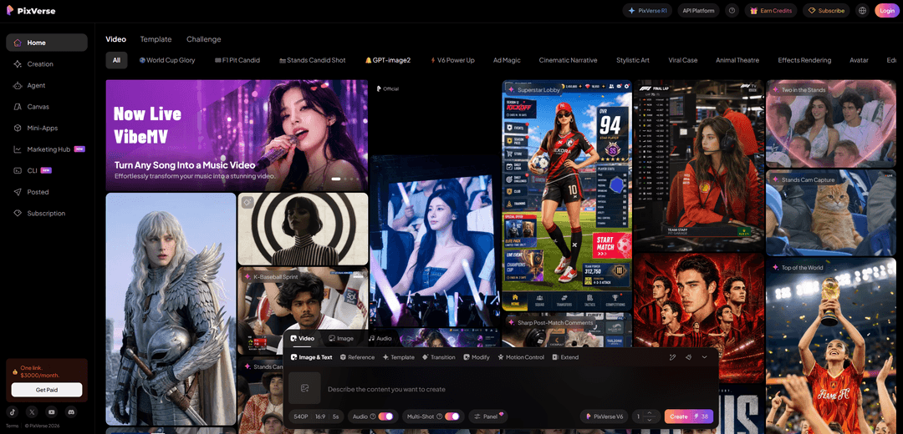This screenshot has width=903, height=434.
Task: Select the Transition creation mode
Action: (x=439, y=357)
